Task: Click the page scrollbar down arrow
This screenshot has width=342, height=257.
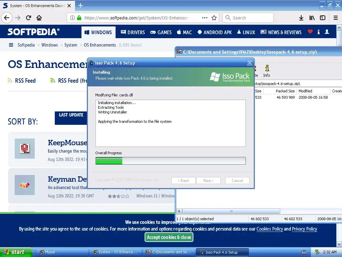Action: tap(339, 244)
